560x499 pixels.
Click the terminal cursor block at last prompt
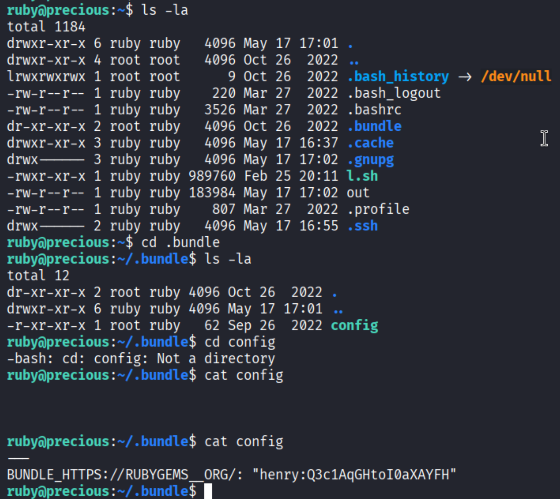pos(208,491)
